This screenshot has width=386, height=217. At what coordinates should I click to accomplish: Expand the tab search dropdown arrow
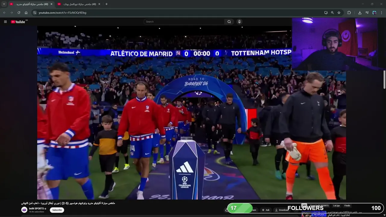pyautogui.click(x=4, y=4)
